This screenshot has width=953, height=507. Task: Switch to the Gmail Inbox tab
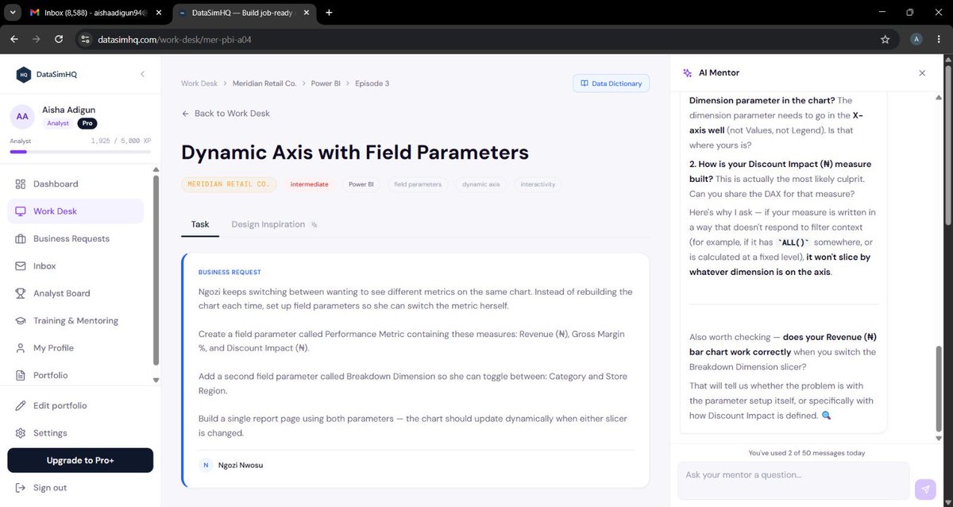[x=94, y=13]
